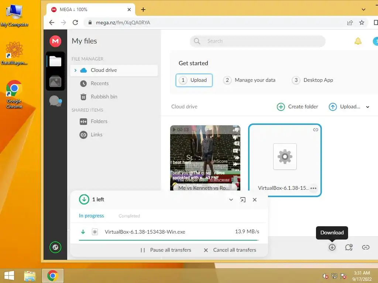Click the share-to-chat icon in bottom toolbar
This screenshot has height=283, width=378.
[349, 247]
